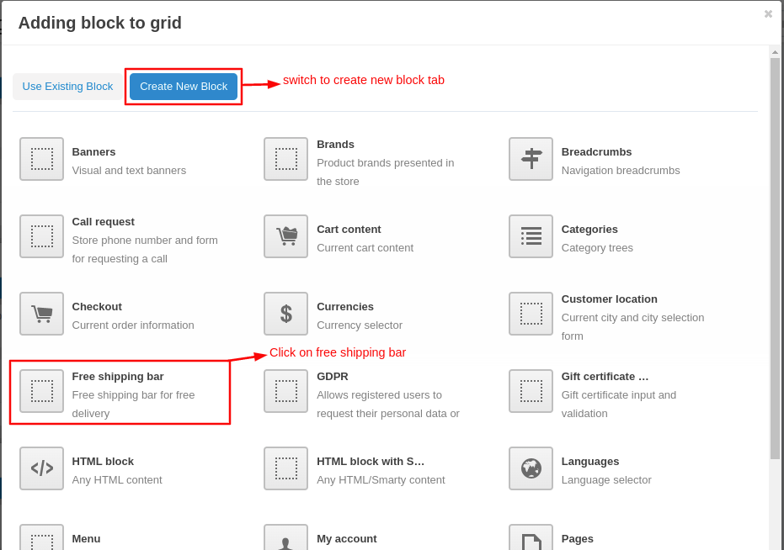The height and width of the screenshot is (550, 784).
Task: Choose the GDPR block icon
Action: tap(286, 391)
